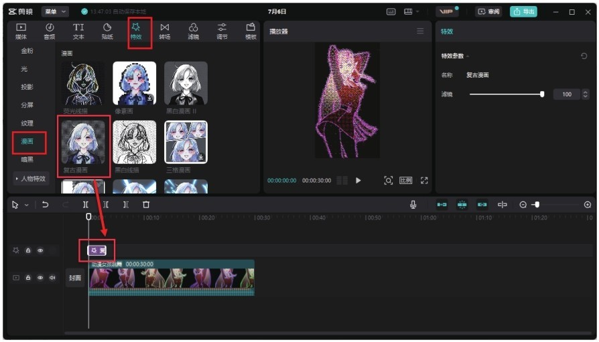Expand the layout dropdown arrow
Viewport: 599px width, 342px height.
click(x=417, y=12)
